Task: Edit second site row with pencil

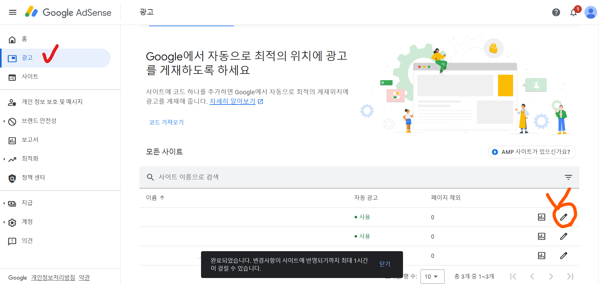Action: point(564,236)
